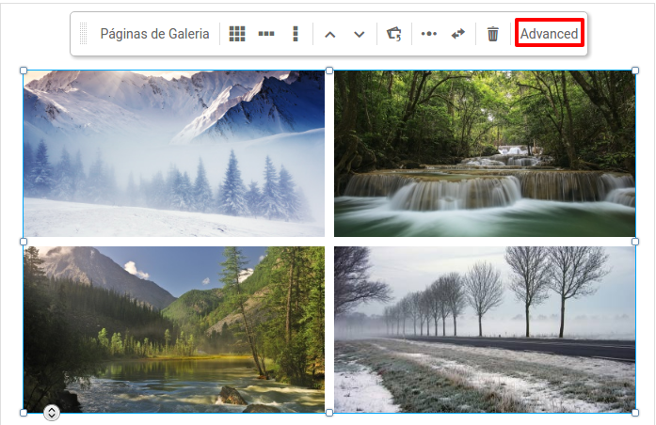656x425 pixels.
Task: Select the foggy winter road image
Action: click(485, 329)
